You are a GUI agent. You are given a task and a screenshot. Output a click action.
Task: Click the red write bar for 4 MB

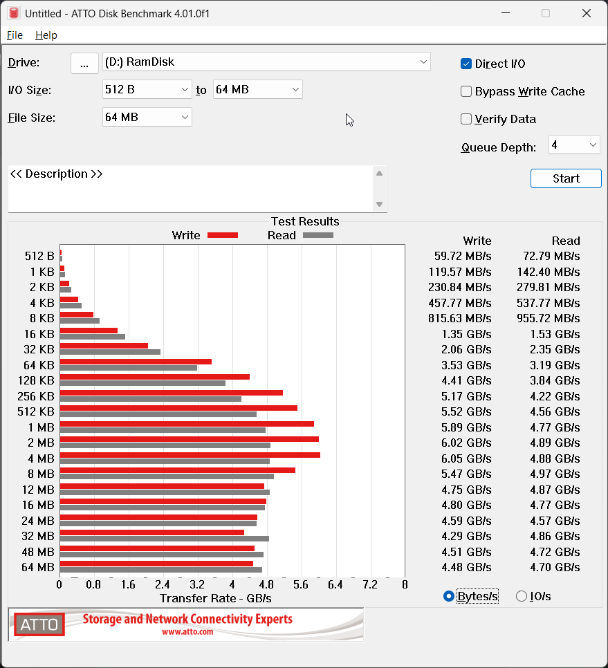click(190, 455)
